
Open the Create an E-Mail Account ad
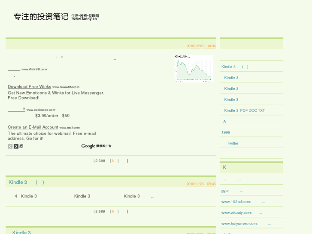[x=33, y=127]
